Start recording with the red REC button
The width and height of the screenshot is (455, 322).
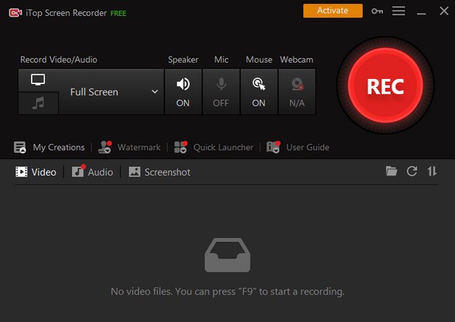(385, 85)
